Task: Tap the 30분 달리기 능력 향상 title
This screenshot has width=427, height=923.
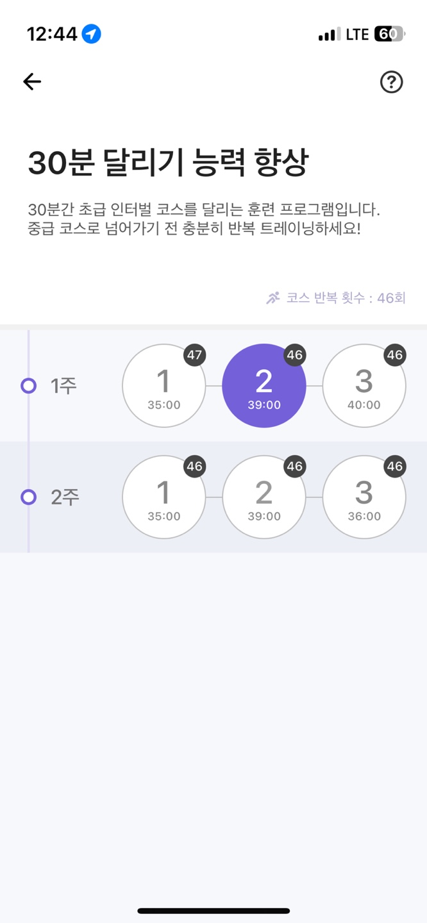Action: click(x=168, y=163)
